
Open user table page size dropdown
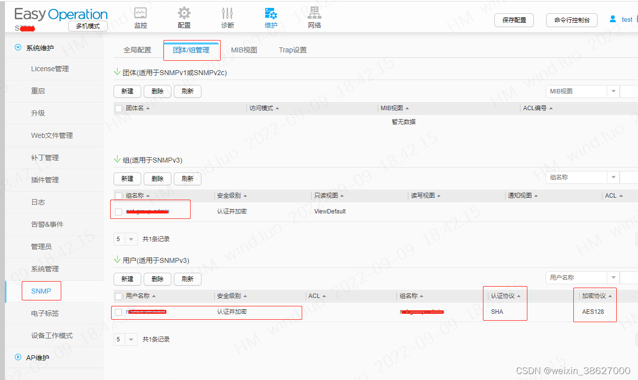tap(131, 339)
